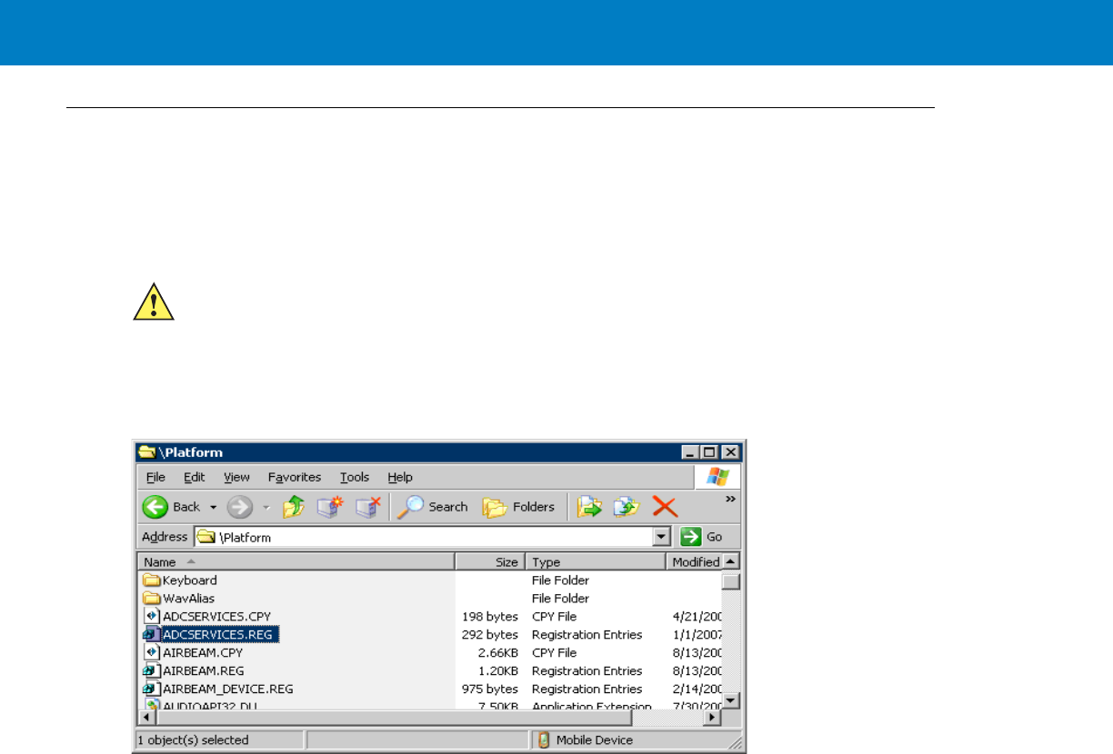Click the horizontal scrollbar left arrow
This screenshot has height=754, width=1113.
[146, 717]
